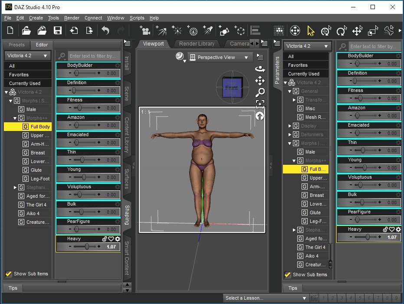The image size is (404, 304).
Task: Collapse the General group in Parameters tree
Action: 289,92
